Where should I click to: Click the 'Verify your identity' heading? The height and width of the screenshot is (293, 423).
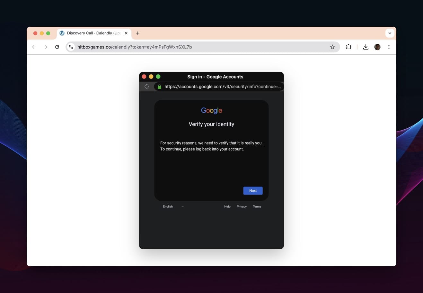[x=211, y=124]
